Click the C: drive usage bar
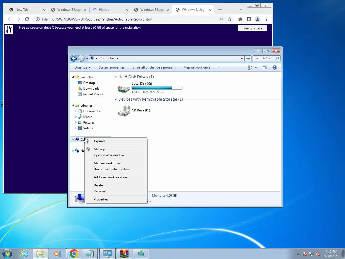The image size is (345, 259). tap(157, 88)
